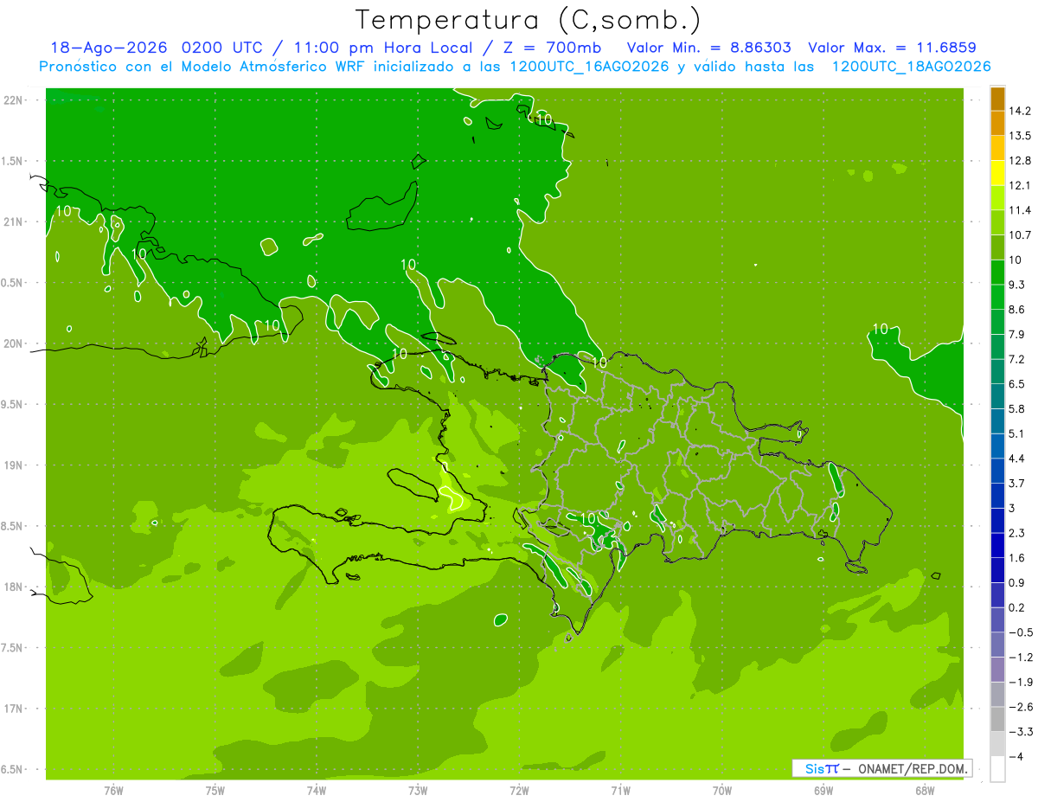Click the "22N" latitude label
Image resolution: width=1038 pixels, height=802 pixels.
14,99
